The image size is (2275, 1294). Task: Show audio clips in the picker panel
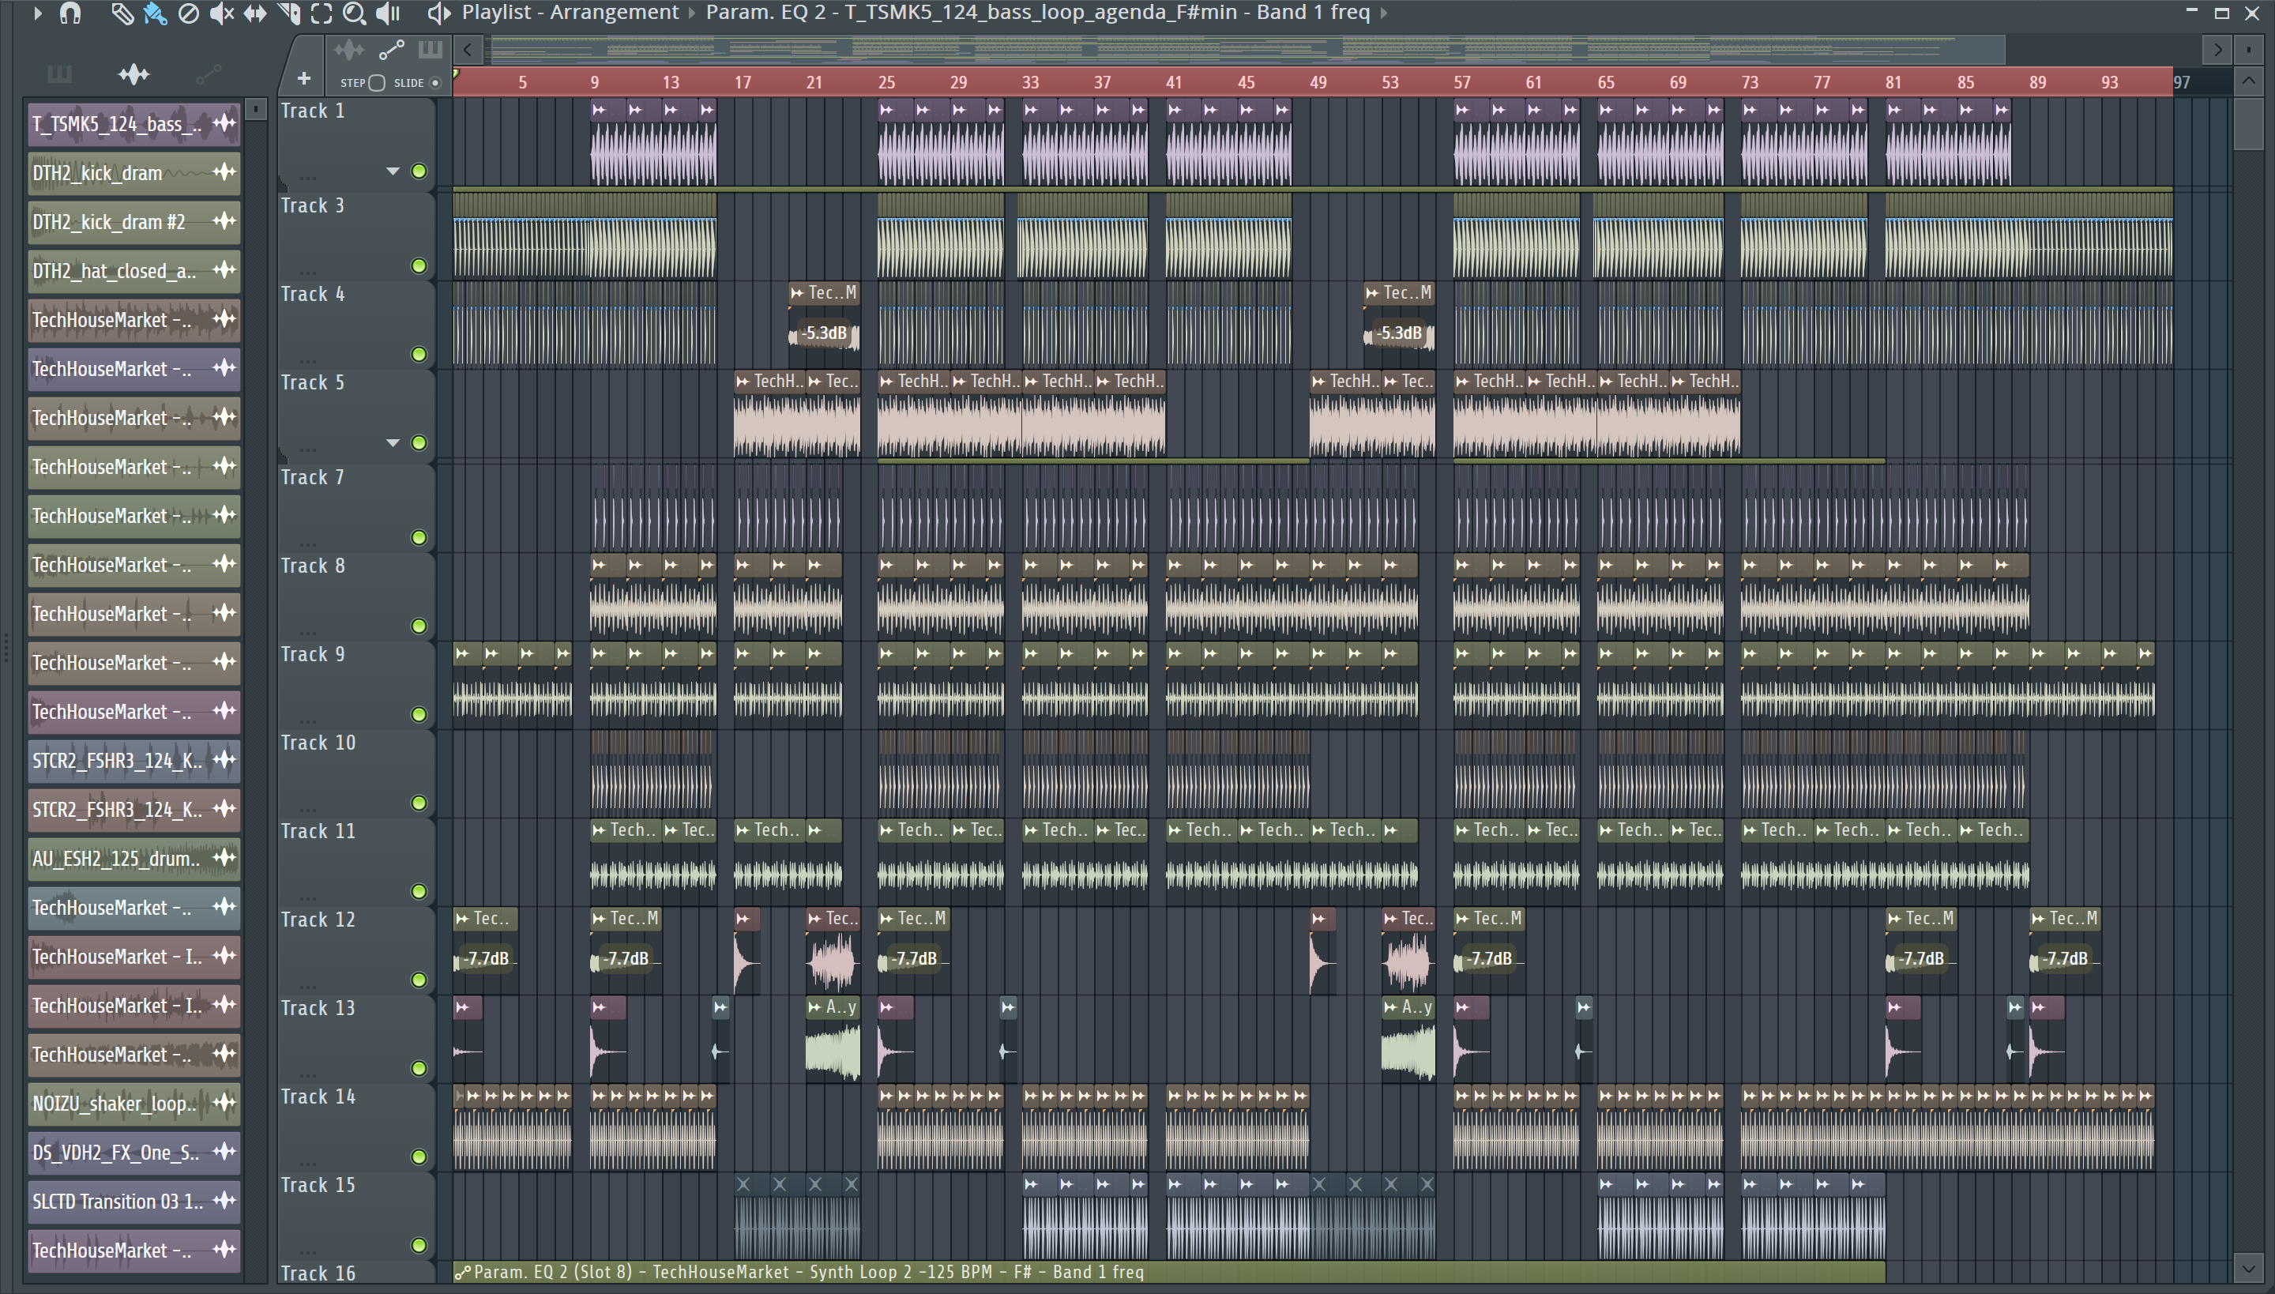tap(134, 73)
